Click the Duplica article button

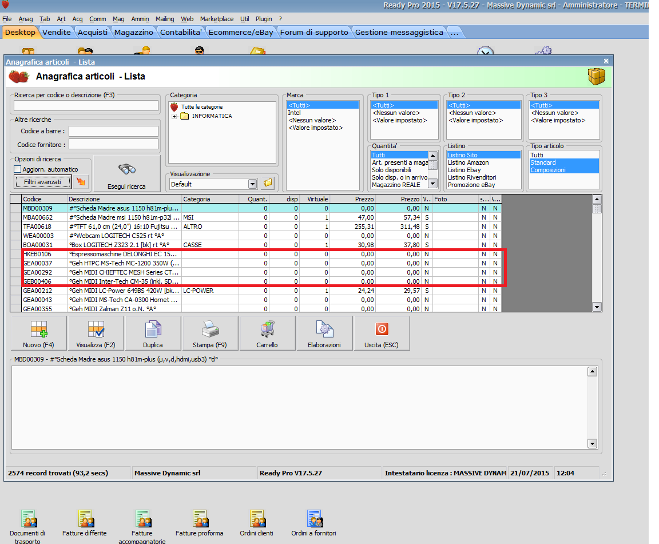coord(153,333)
